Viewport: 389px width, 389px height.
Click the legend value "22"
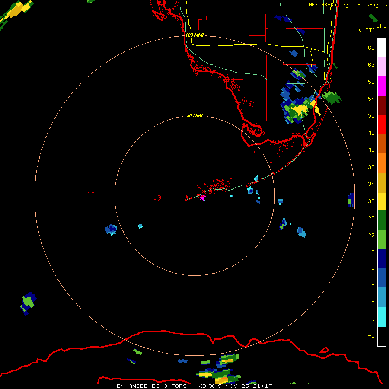(371, 235)
